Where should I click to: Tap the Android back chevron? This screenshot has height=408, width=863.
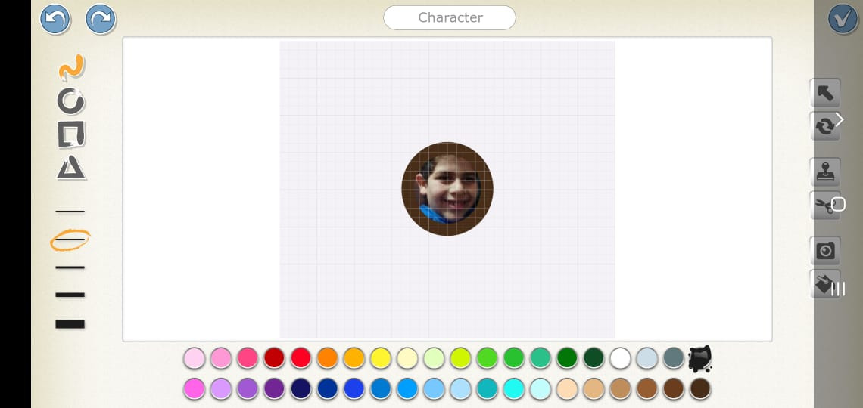[839, 119]
